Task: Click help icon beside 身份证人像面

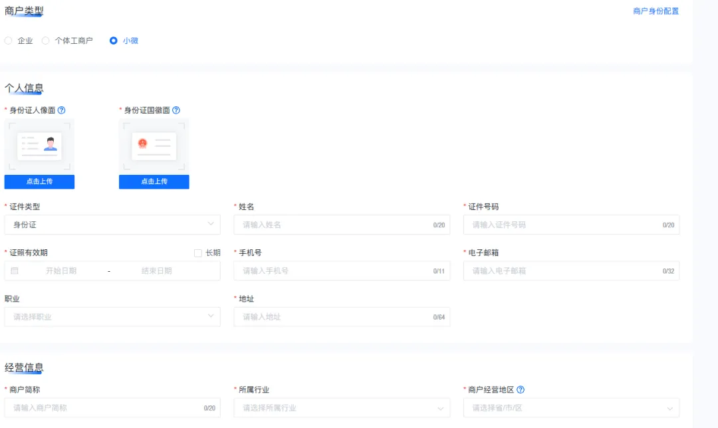Action: click(x=61, y=110)
